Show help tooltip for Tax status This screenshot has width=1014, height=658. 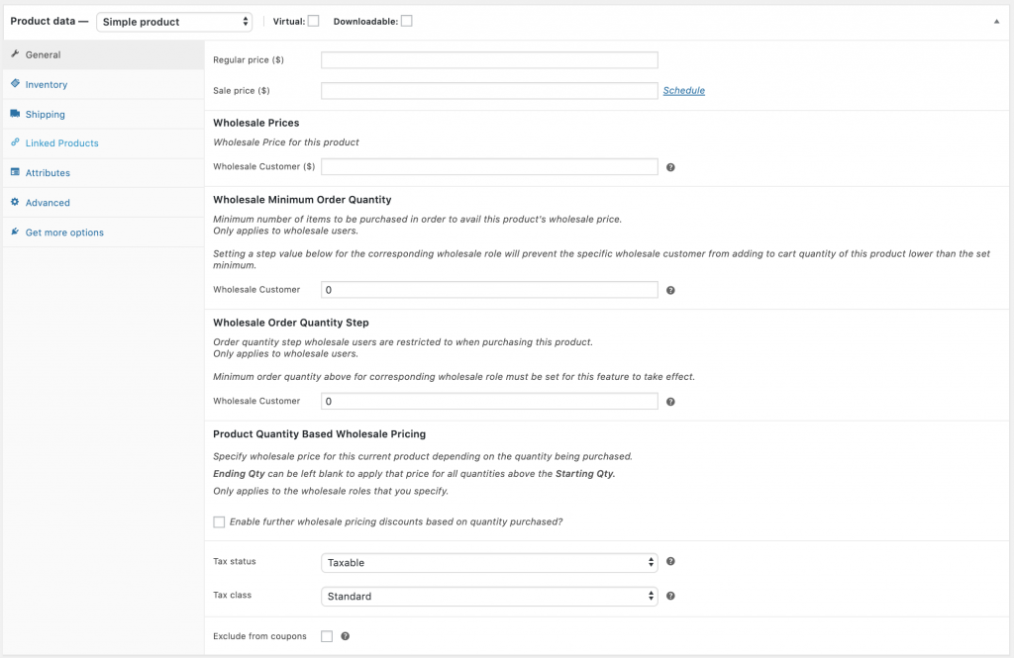670,562
